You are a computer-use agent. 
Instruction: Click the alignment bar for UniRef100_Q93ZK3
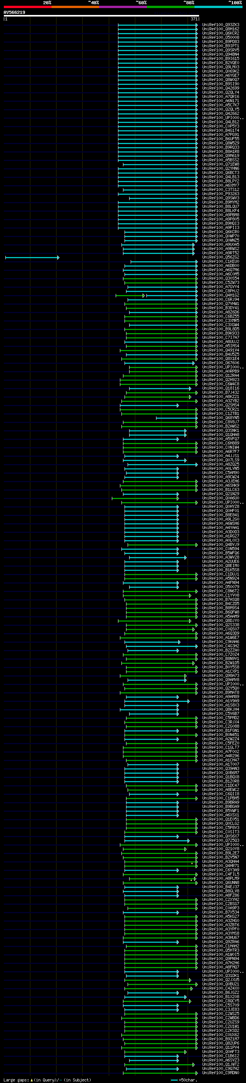pyautogui.click(x=158, y=25)
